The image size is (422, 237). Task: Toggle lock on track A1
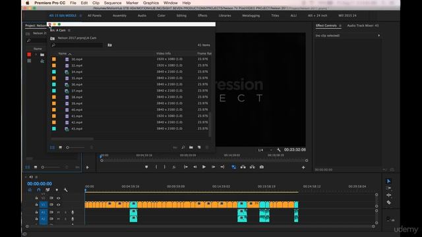(37, 212)
